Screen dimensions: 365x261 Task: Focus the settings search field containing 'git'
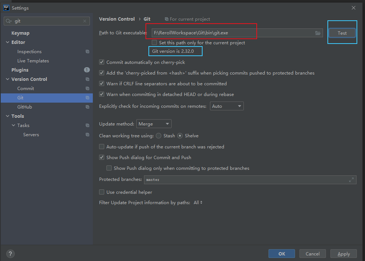[47, 21]
